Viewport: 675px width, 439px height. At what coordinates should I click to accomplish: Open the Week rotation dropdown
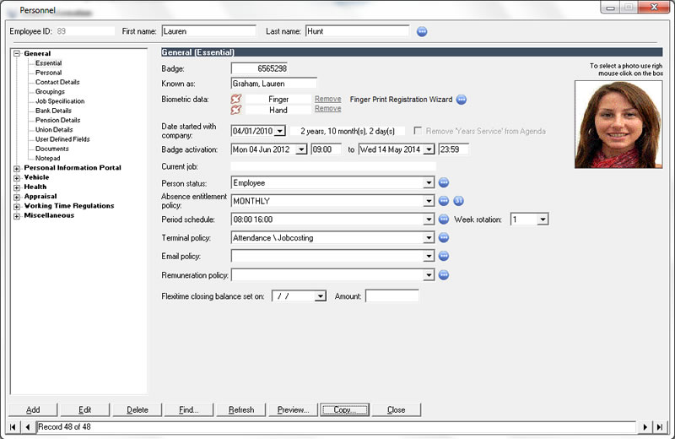[543, 219]
